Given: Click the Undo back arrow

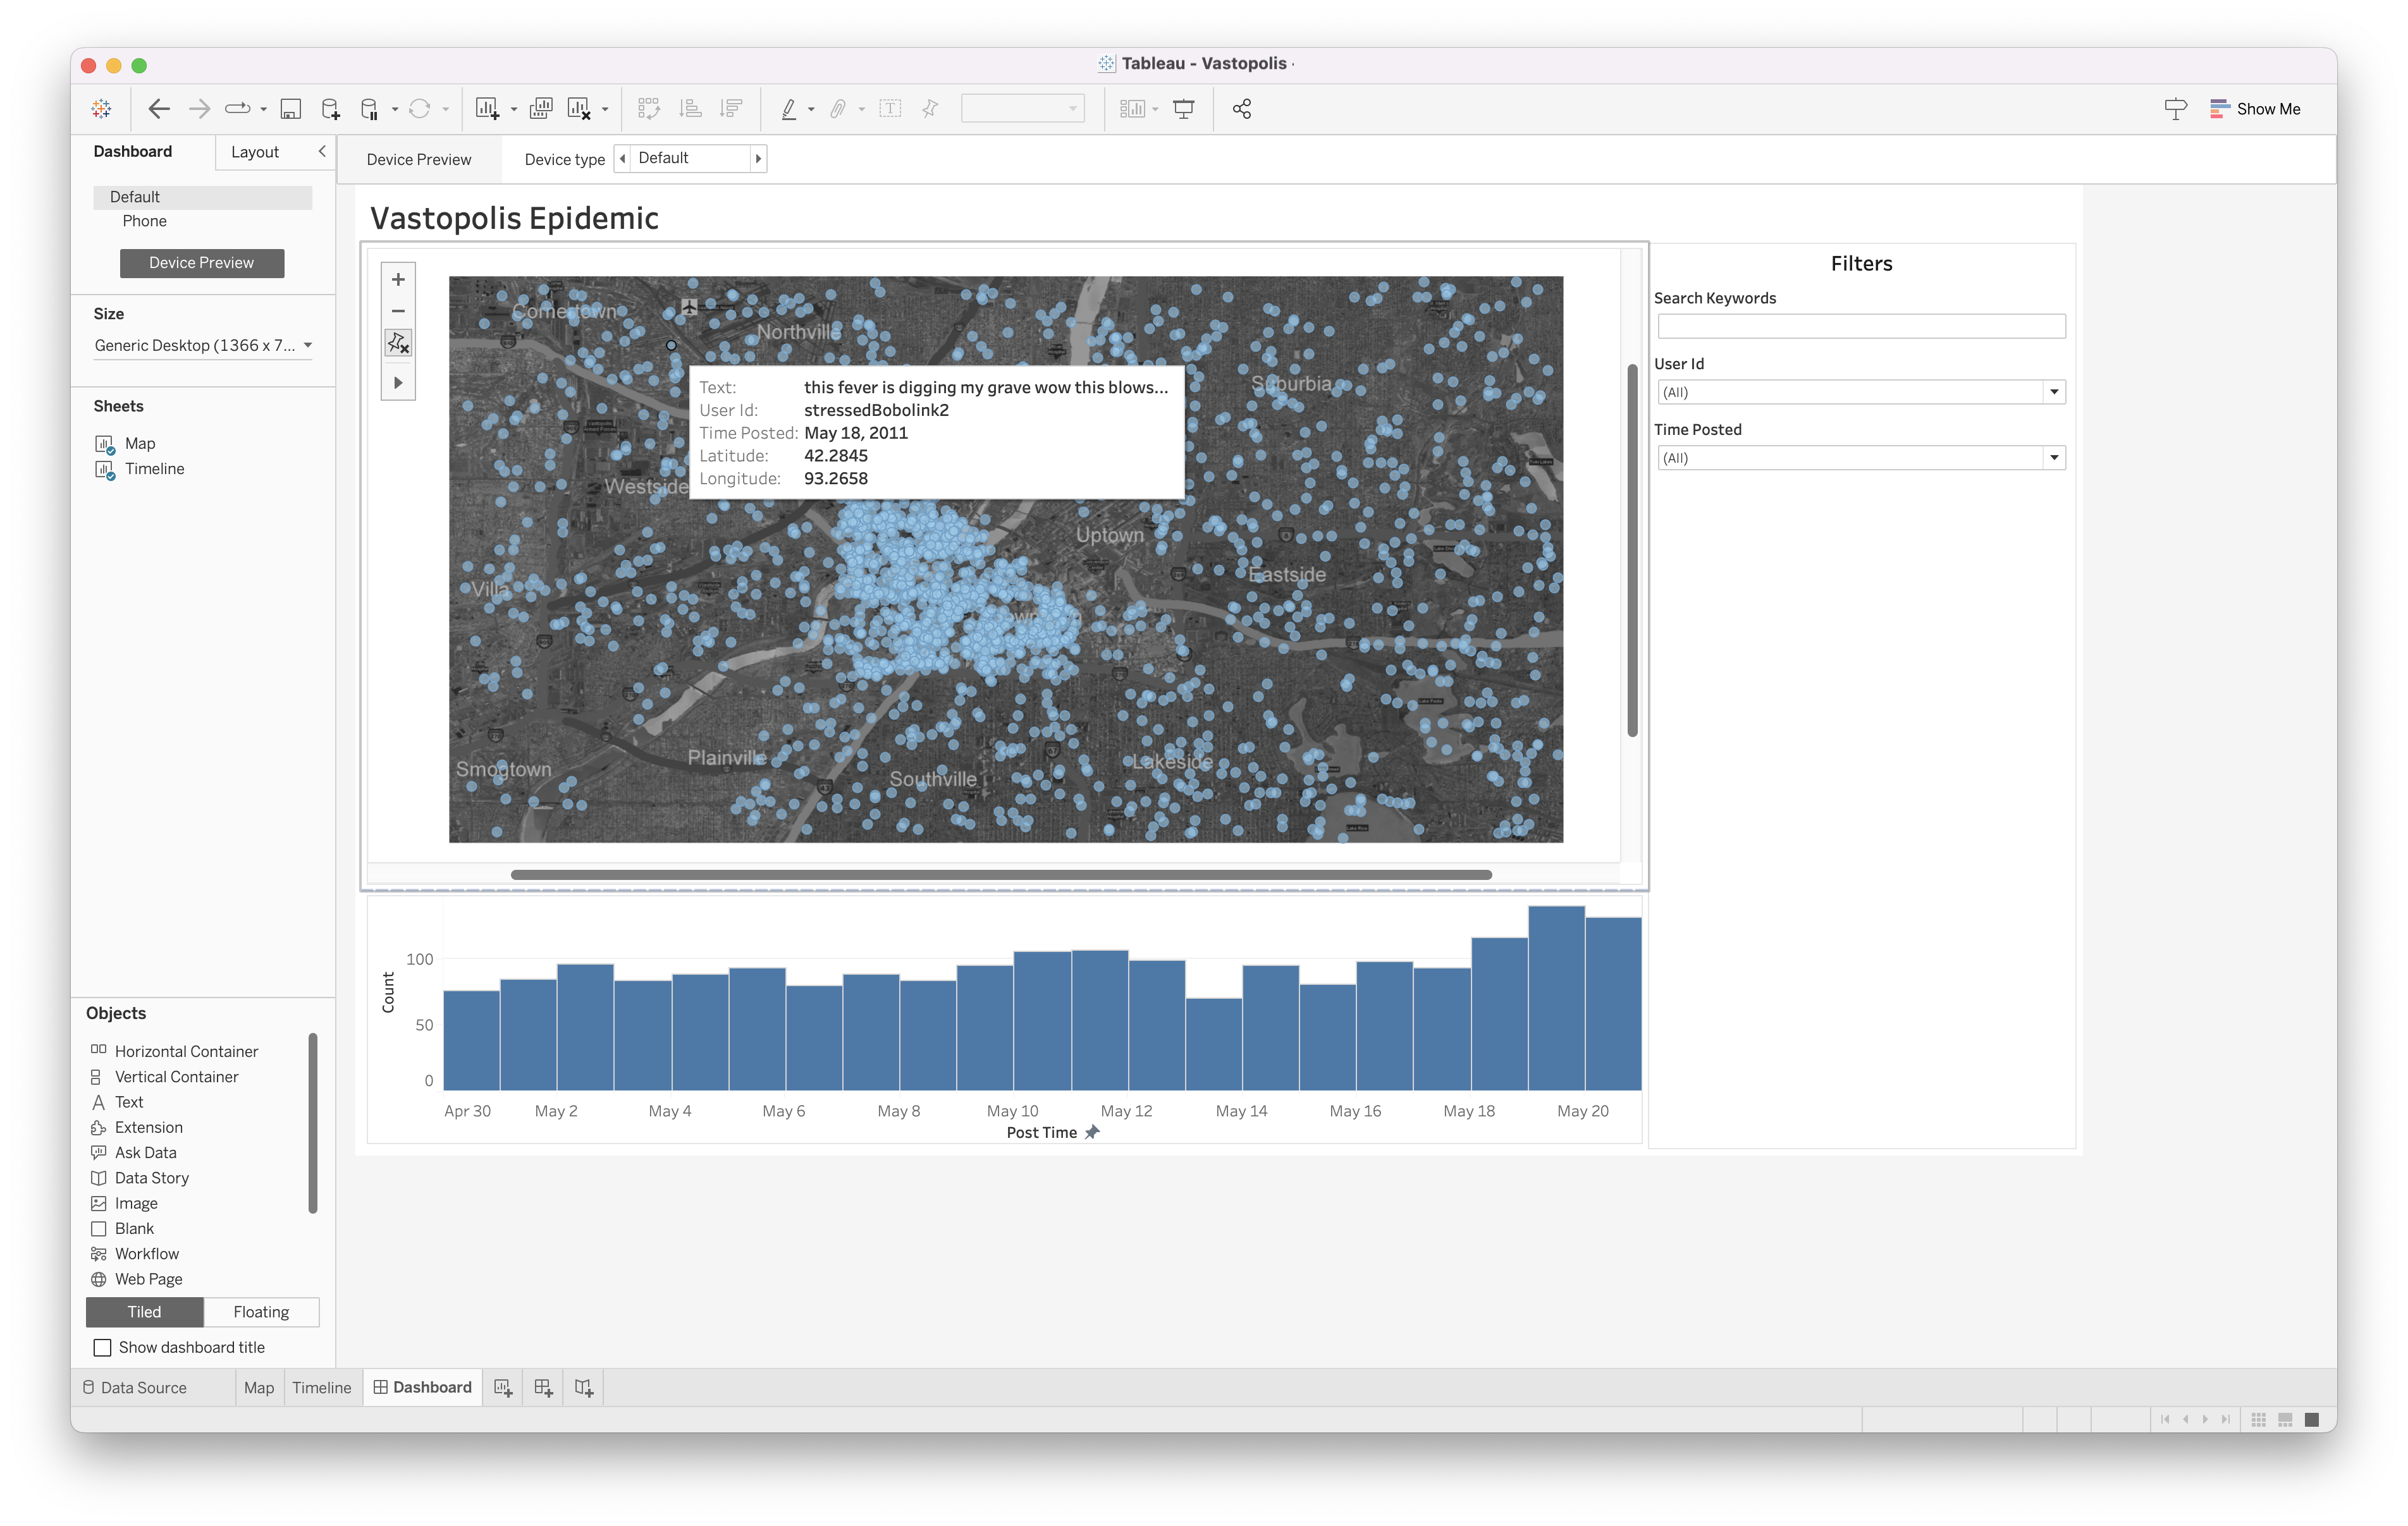Looking at the screenshot, I should (158, 109).
